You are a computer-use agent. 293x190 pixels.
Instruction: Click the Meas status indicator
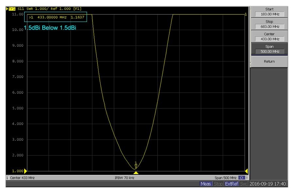pos(206,184)
